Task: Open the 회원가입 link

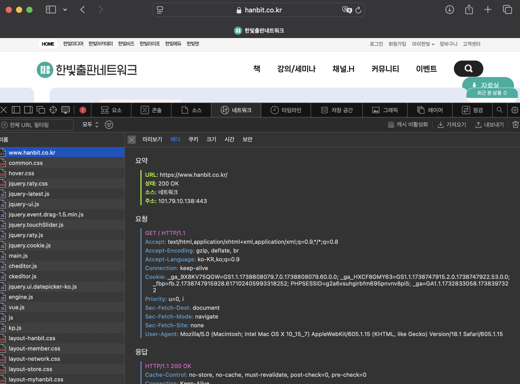Action: pyautogui.click(x=397, y=44)
